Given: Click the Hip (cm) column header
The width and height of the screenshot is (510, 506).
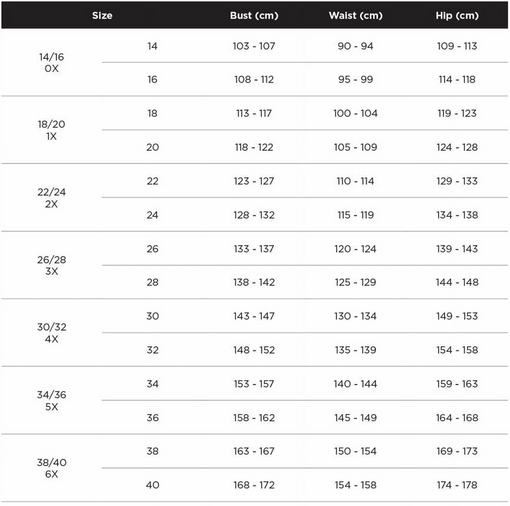Looking at the screenshot, I should click(457, 15).
